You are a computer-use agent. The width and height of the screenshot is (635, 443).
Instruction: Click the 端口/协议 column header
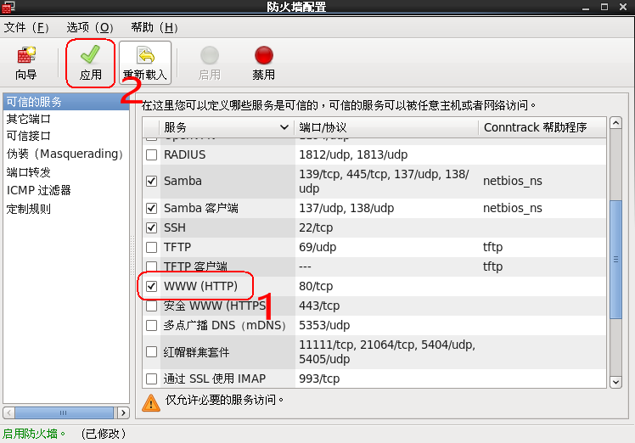(386, 127)
